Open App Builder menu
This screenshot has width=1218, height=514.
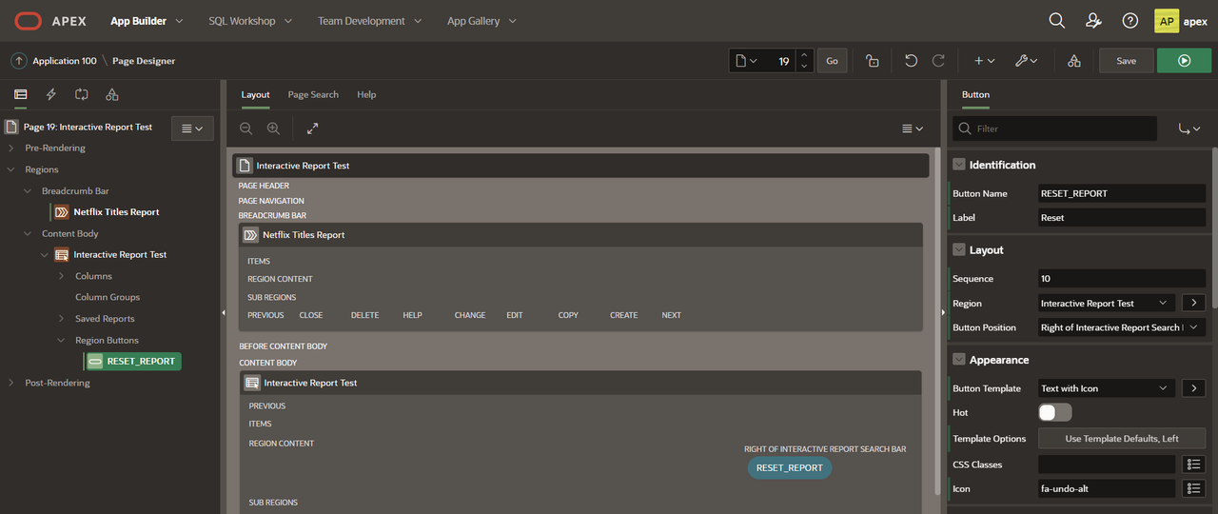pos(147,21)
